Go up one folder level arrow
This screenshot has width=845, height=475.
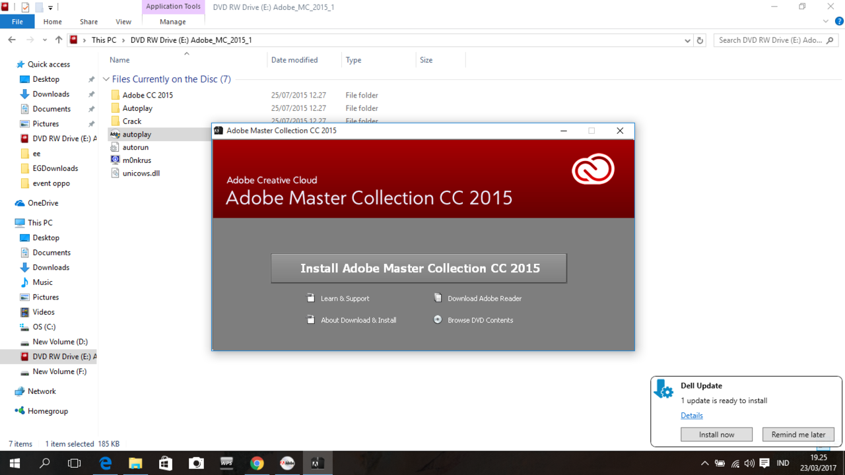(x=58, y=40)
